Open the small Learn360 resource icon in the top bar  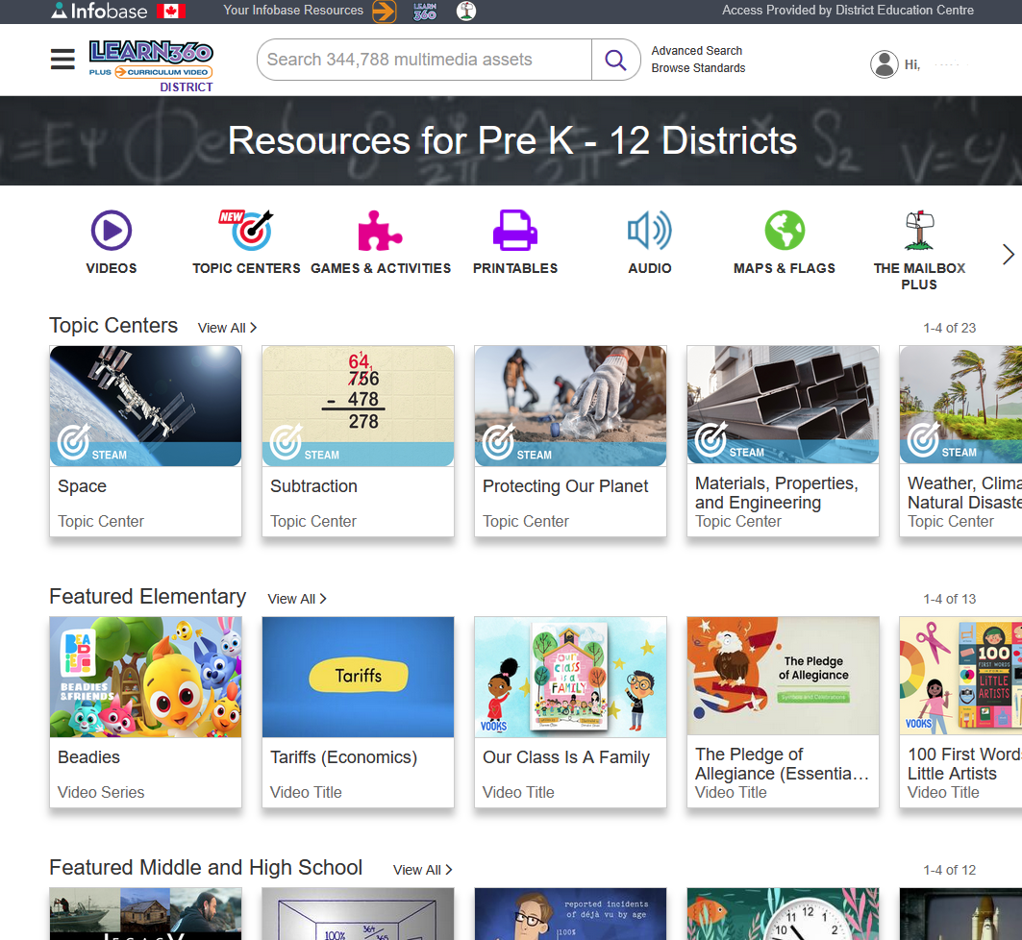(425, 11)
